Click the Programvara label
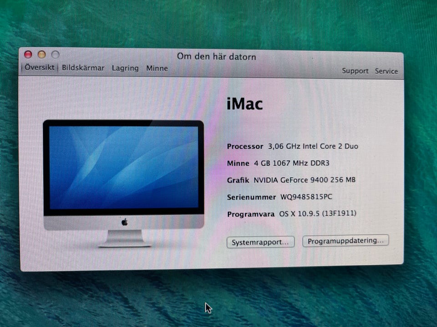The height and width of the screenshot is (327, 437). [251, 214]
